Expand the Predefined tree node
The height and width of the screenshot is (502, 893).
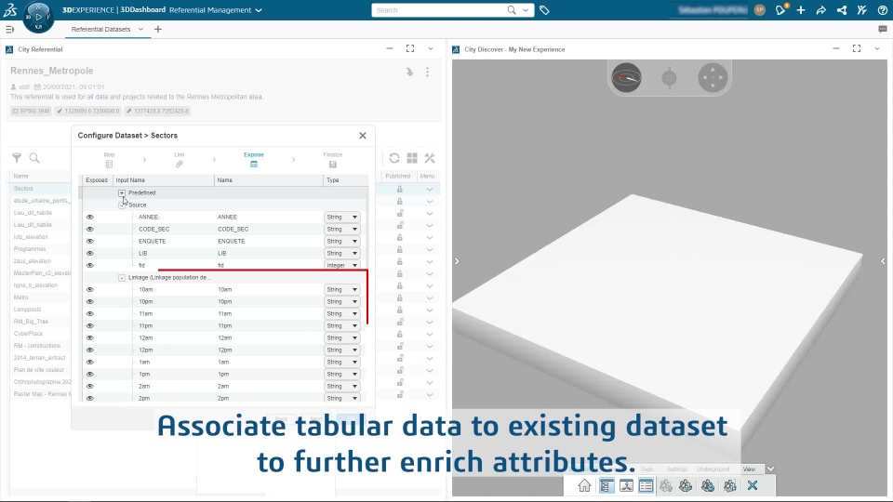(x=122, y=193)
